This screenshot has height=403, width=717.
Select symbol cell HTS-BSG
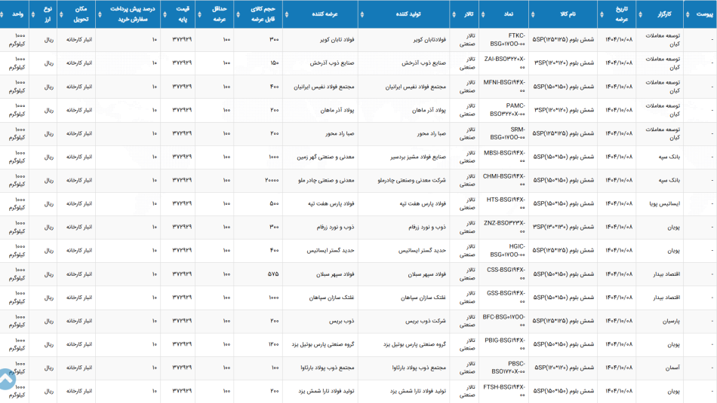(506, 203)
